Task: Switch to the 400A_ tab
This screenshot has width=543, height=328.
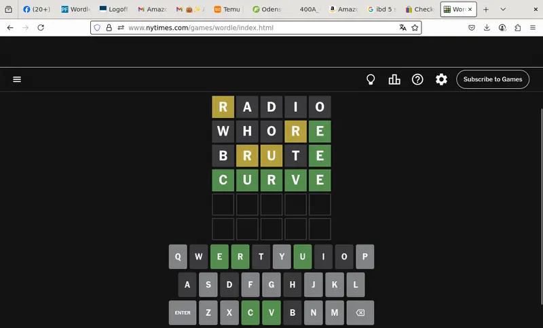Action: 305,9
